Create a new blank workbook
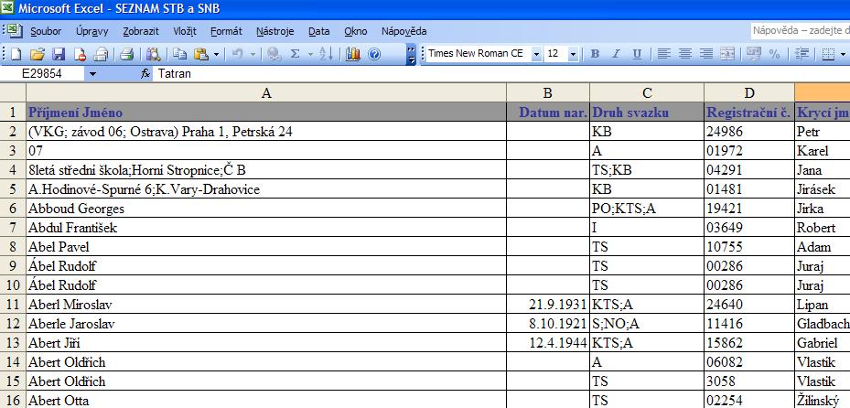Screen dimensions: 850x408 (16, 54)
